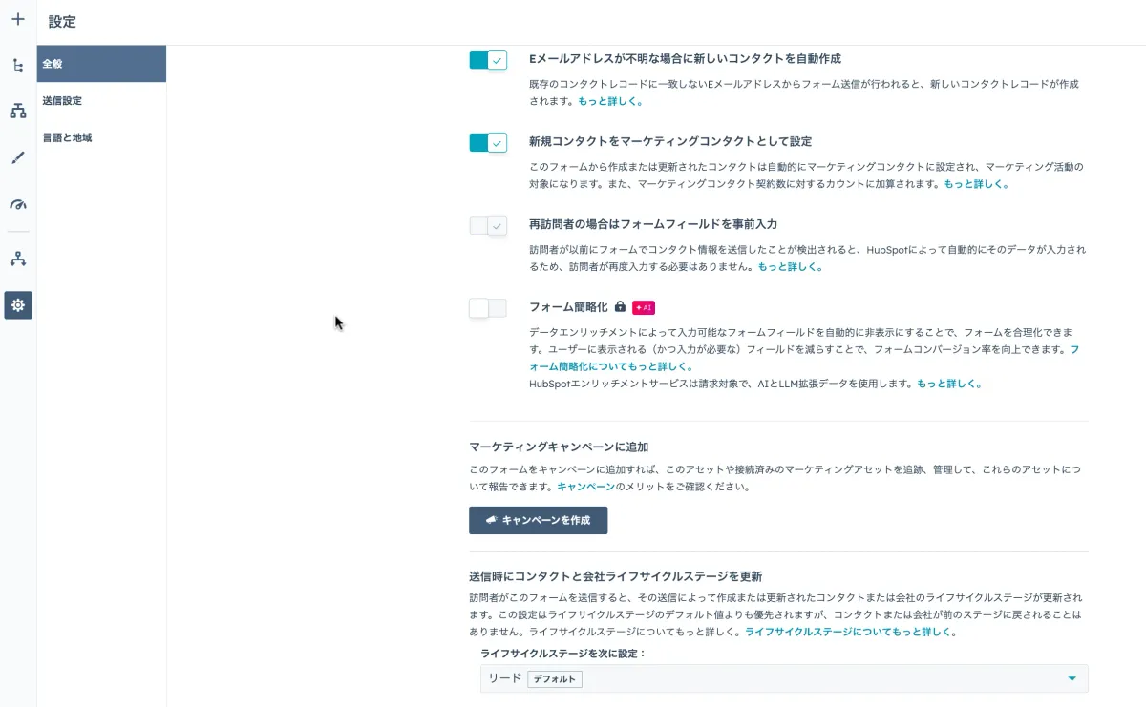
Task: Select the highlighted settings gear icon
Action: point(18,305)
